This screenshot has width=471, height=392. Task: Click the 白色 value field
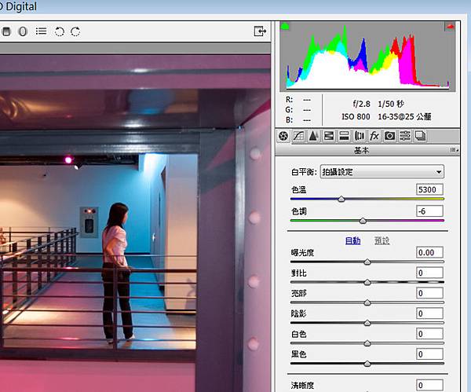(429, 334)
